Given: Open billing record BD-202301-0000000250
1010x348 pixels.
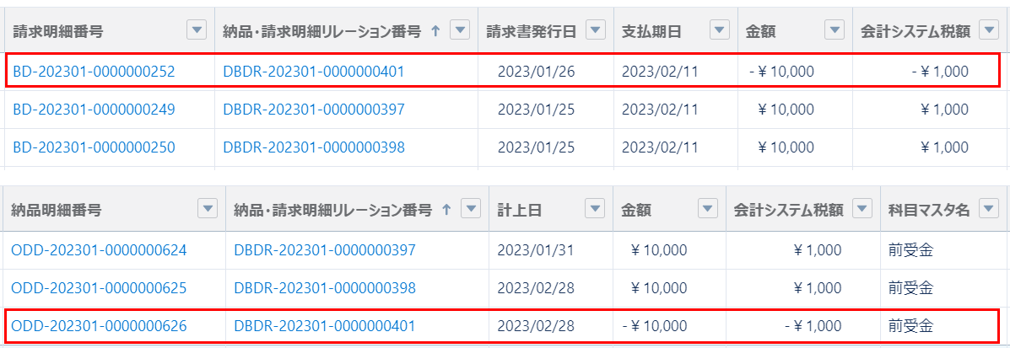Looking at the screenshot, I should click(94, 147).
